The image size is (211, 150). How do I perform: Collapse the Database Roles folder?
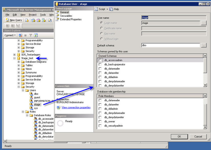point(27,115)
